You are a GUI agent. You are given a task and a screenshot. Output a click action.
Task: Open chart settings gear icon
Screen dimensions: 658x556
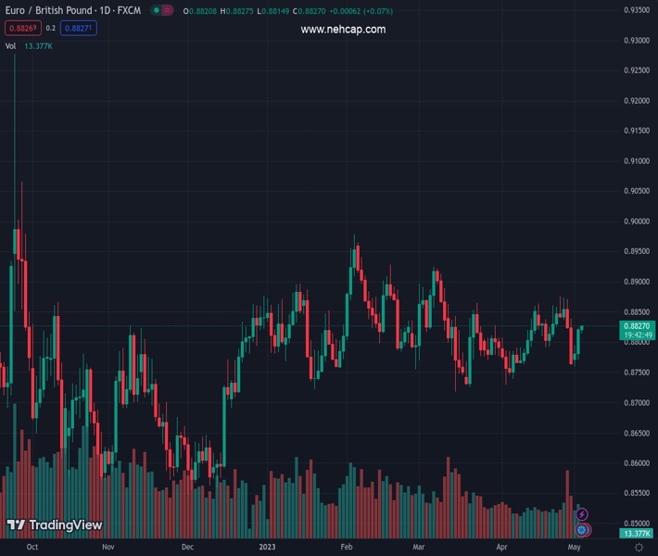637,548
